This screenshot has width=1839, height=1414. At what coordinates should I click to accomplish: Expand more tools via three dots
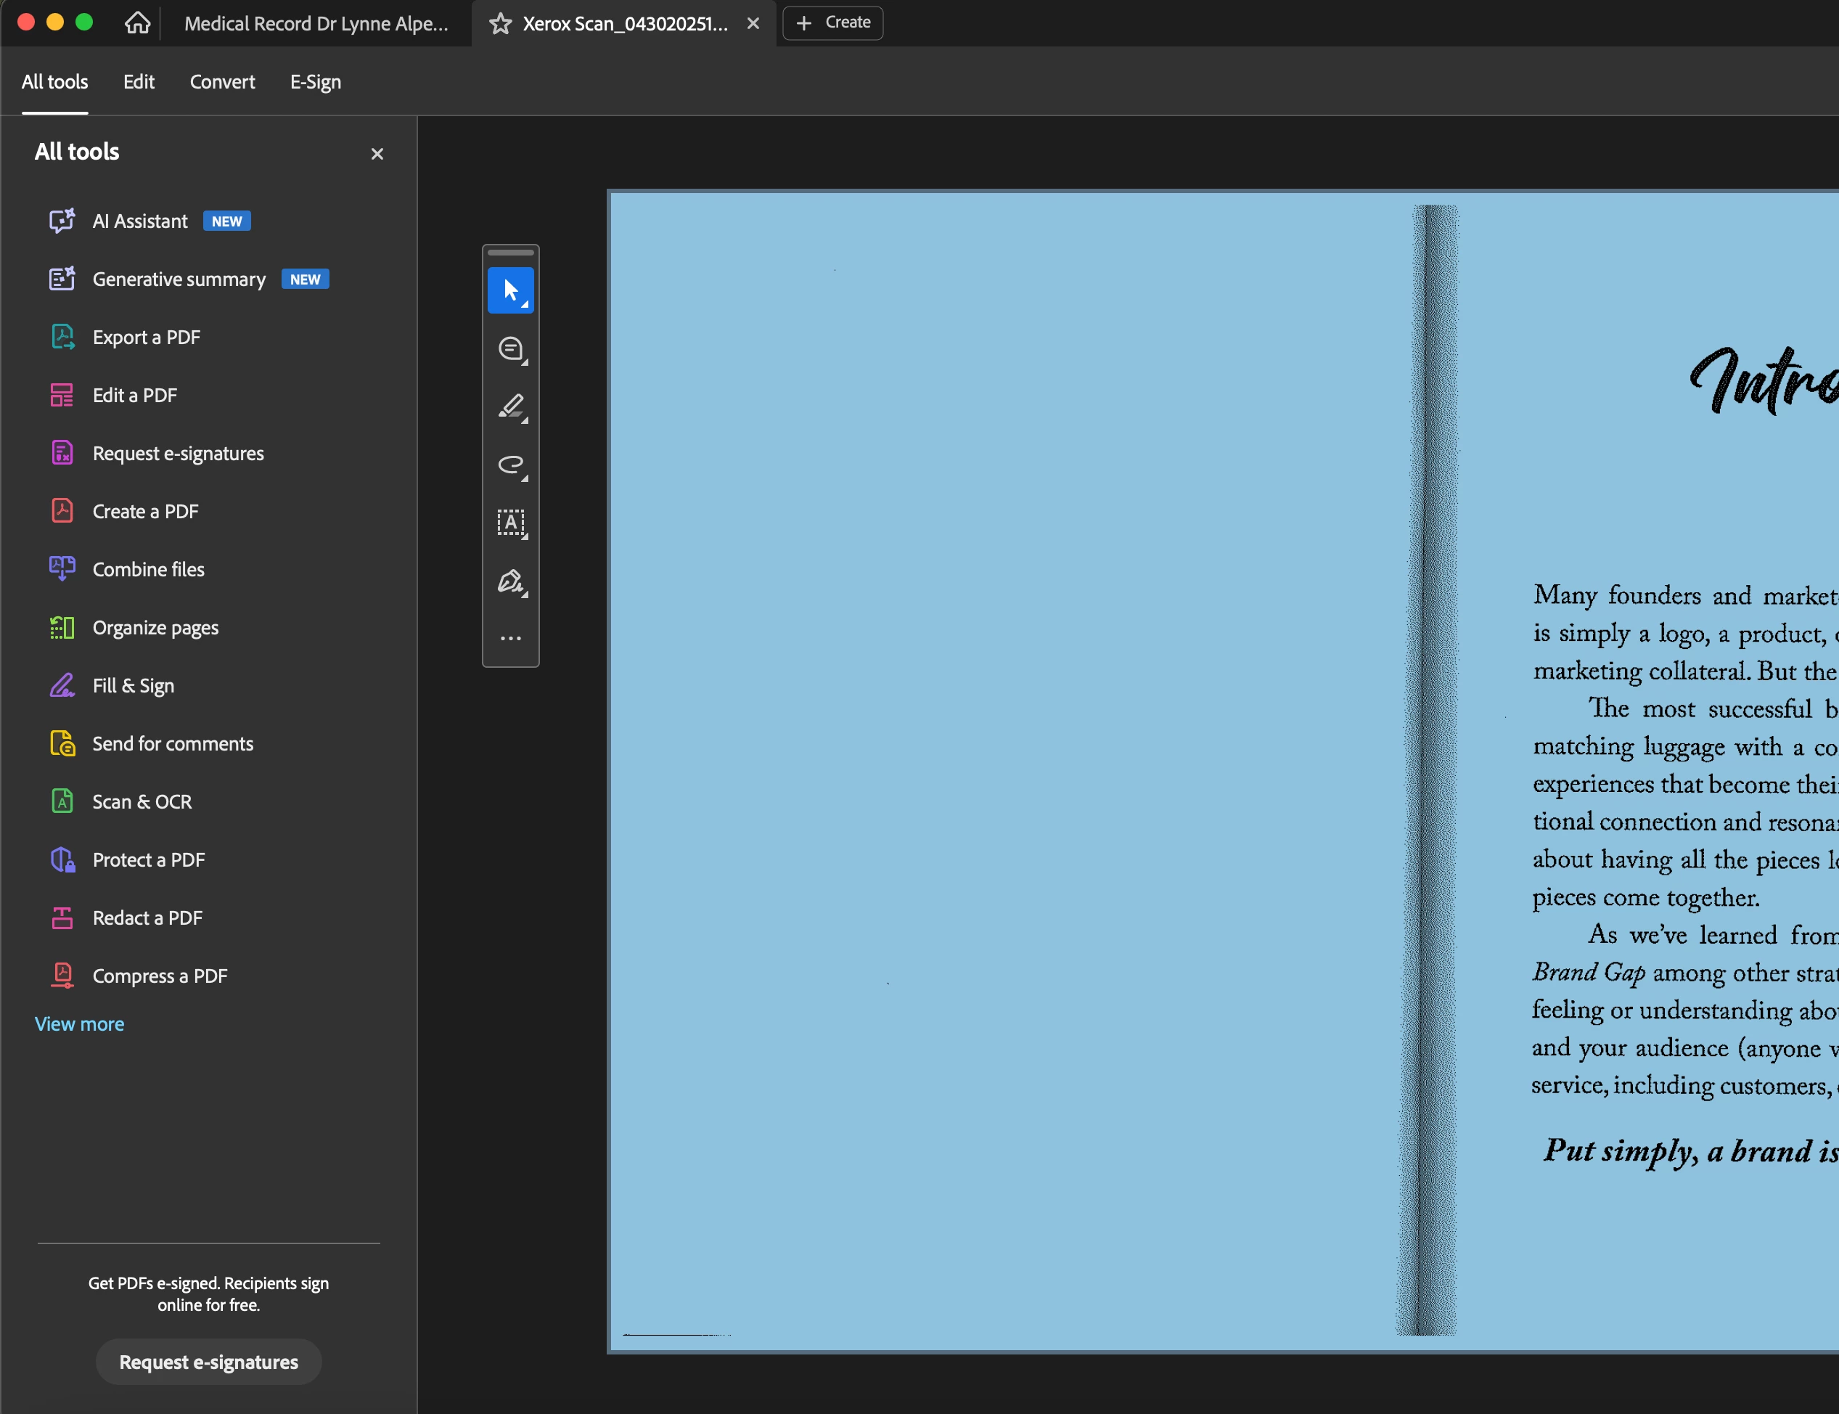point(509,639)
